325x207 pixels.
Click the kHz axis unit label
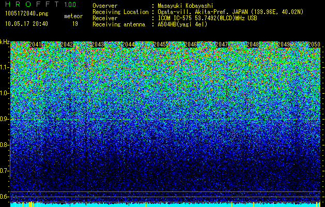coord(5,42)
